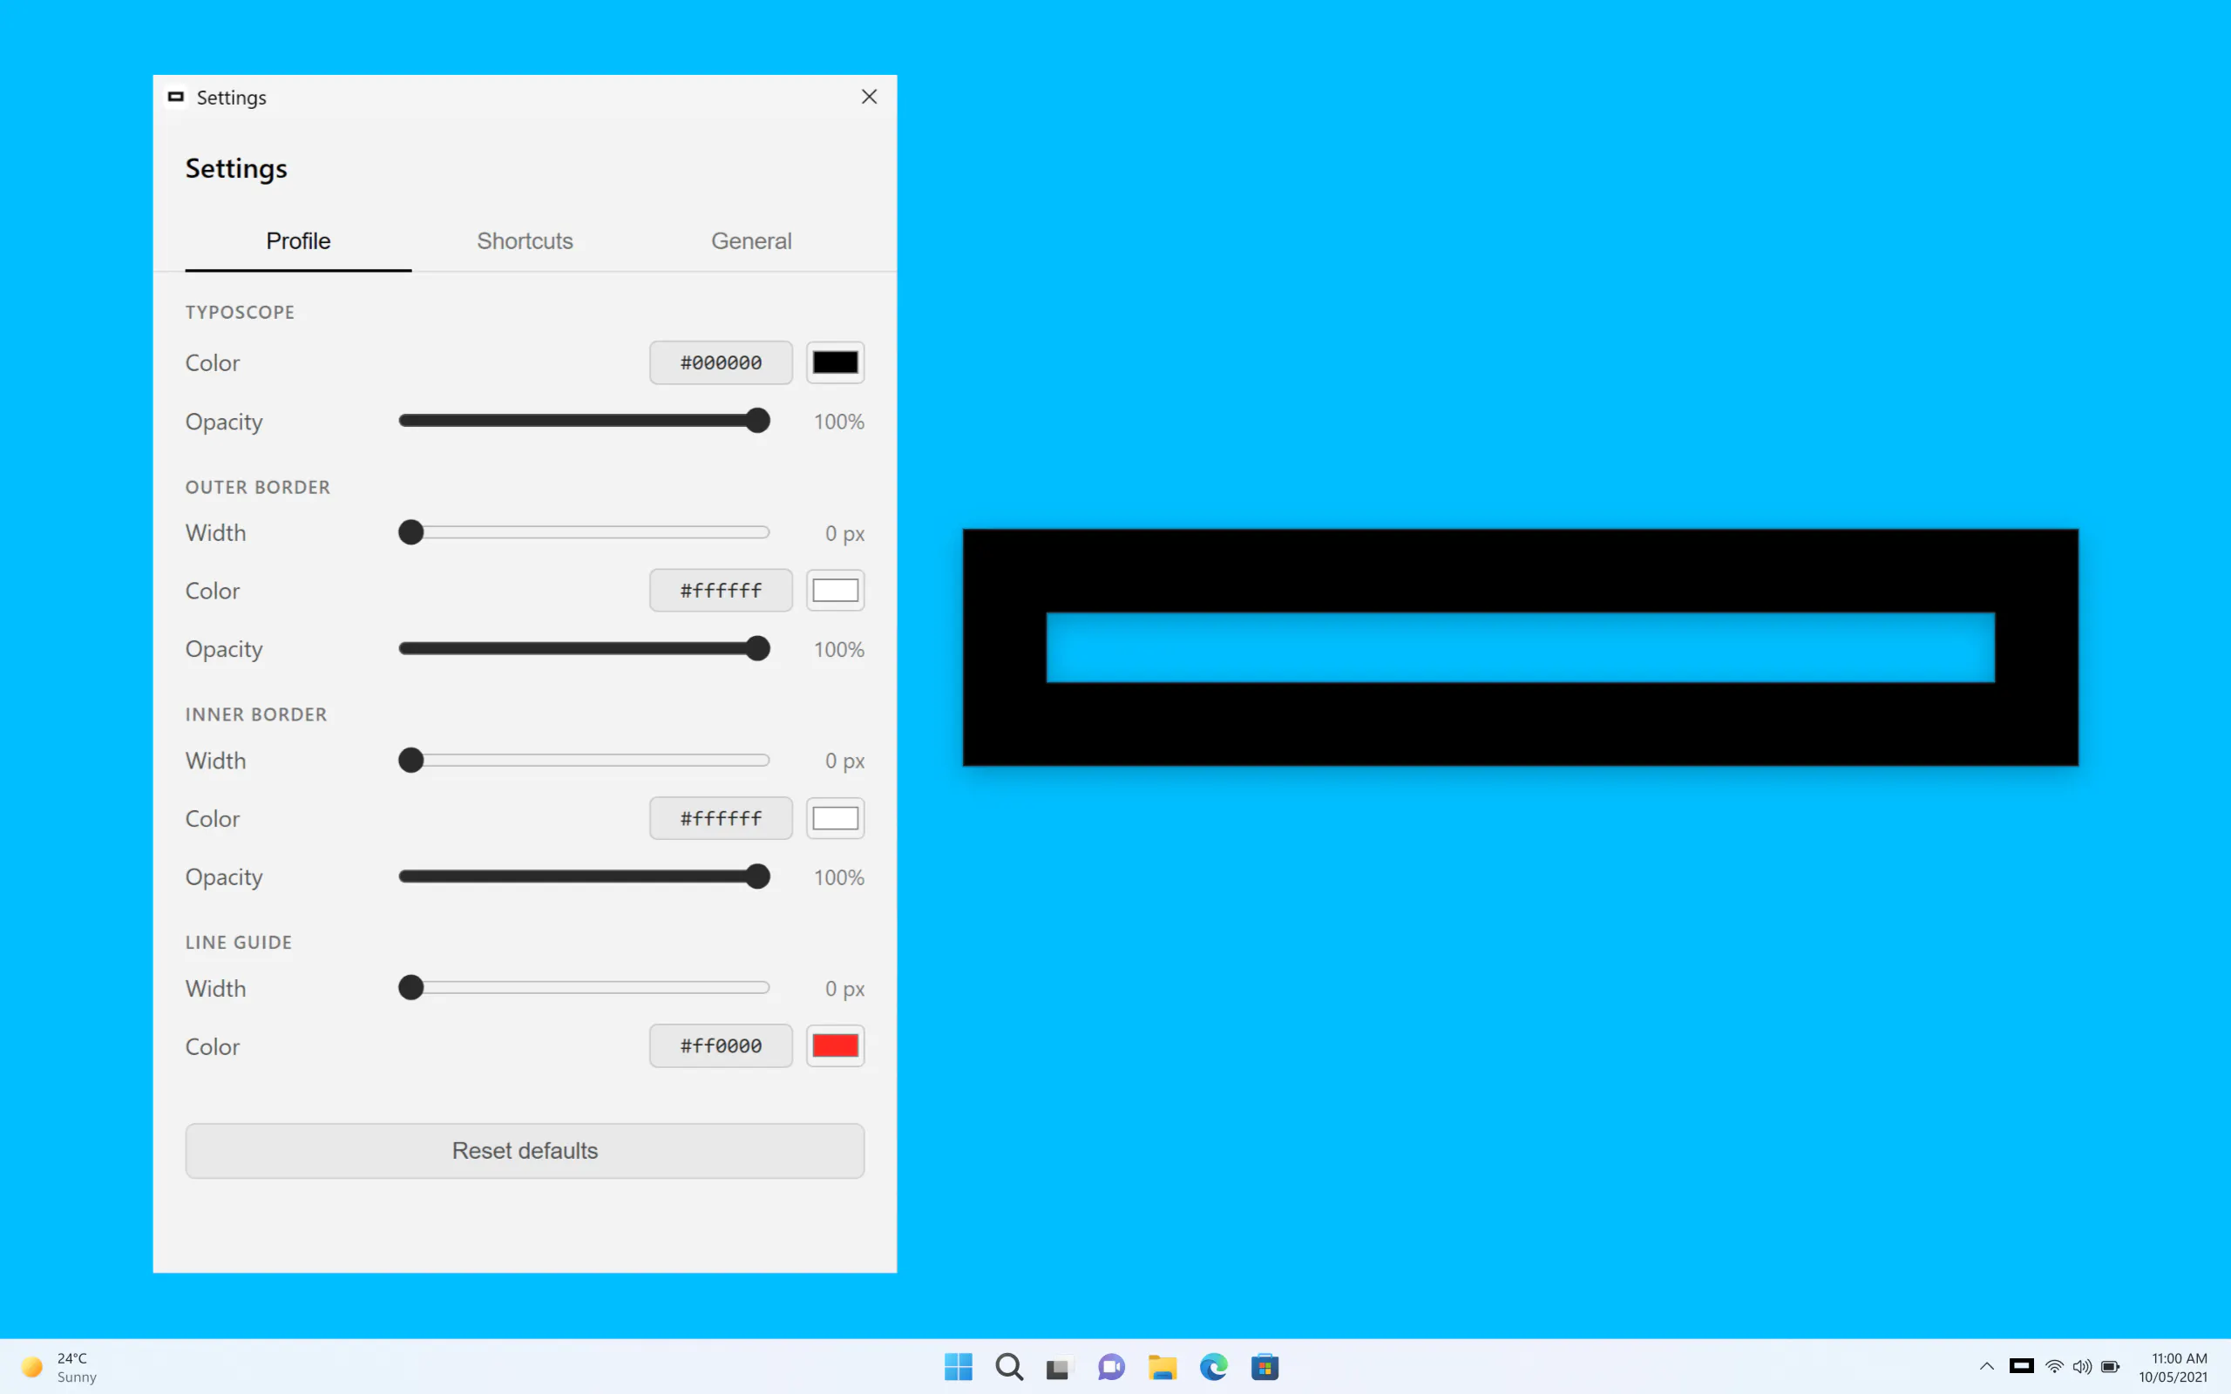Viewport: 2231px width, 1394px height.
Task: Close the Settings window
Action: (868, 97)
